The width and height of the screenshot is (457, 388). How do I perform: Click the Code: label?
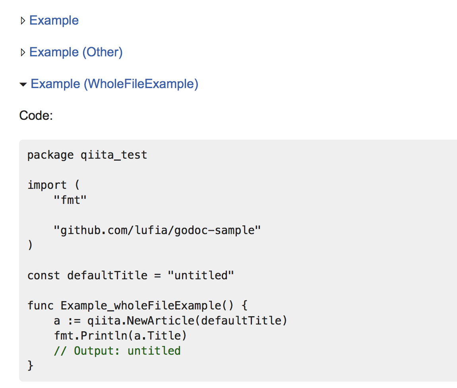coord(36,115)
